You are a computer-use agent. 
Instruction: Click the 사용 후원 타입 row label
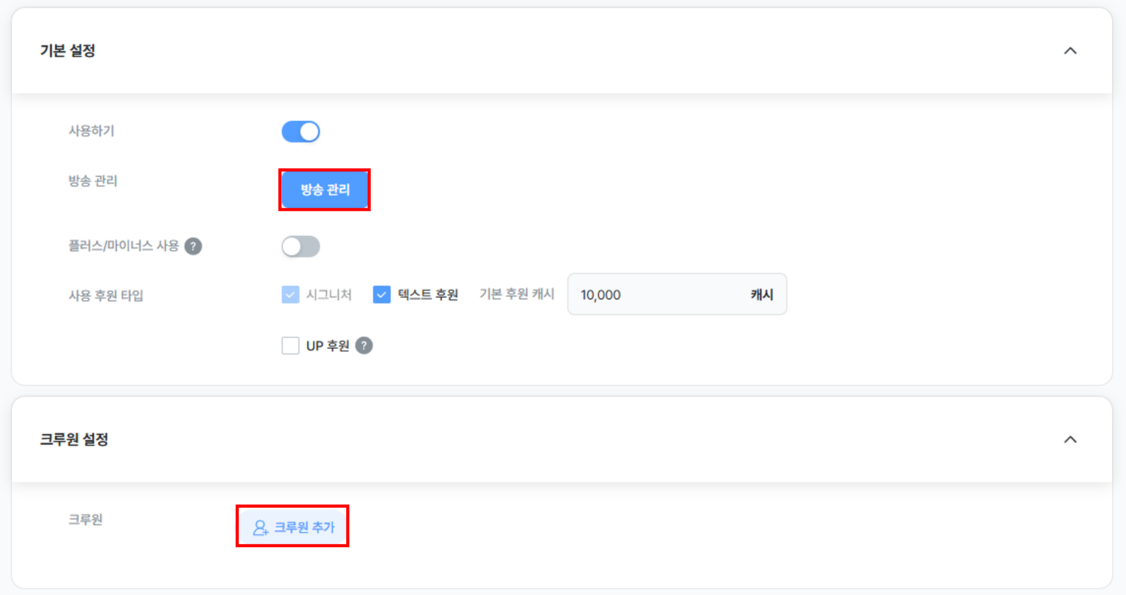point(106,295)
